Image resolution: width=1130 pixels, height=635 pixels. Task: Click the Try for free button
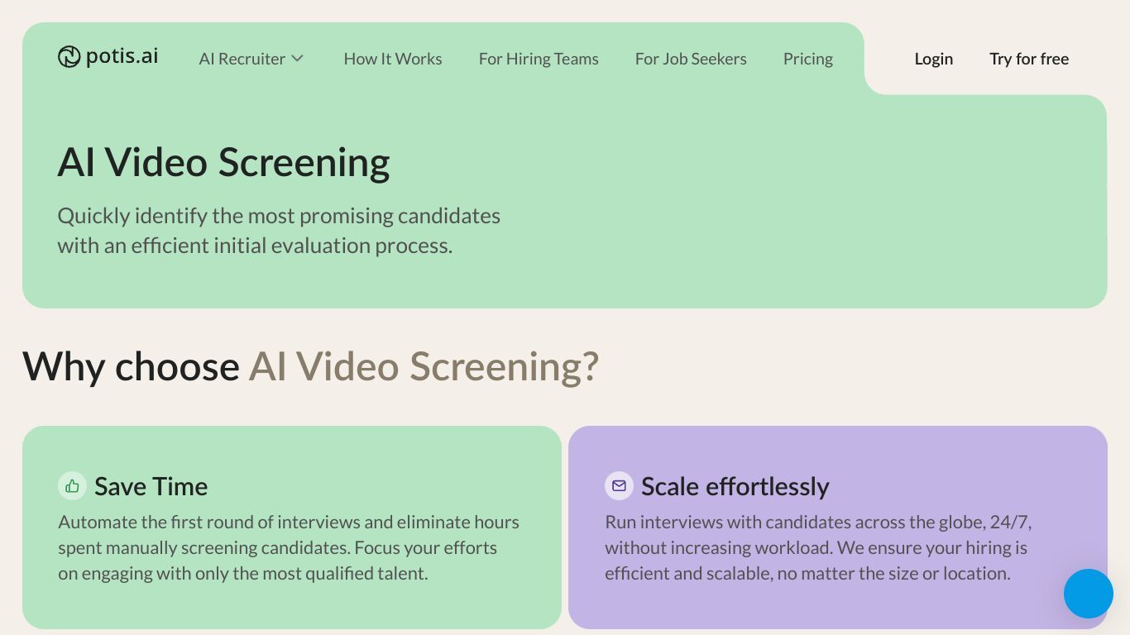[1029, 59]
